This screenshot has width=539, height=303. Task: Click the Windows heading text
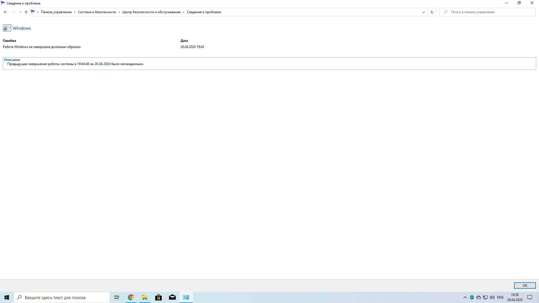coord(22,28)
